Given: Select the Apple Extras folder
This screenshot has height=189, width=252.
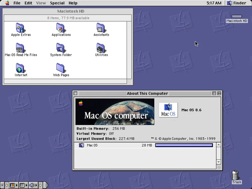Looking at the screenshot, I should [x=20, y=28].
